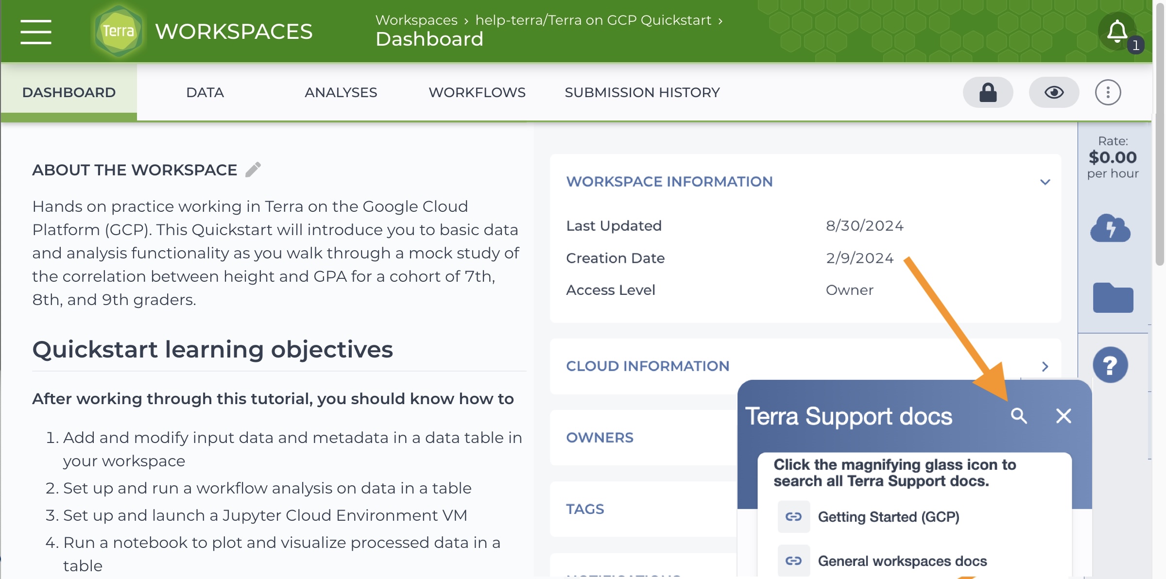The image size is (1166, 579).
Task: Switch to the Data tab
Action: (205, 92)
